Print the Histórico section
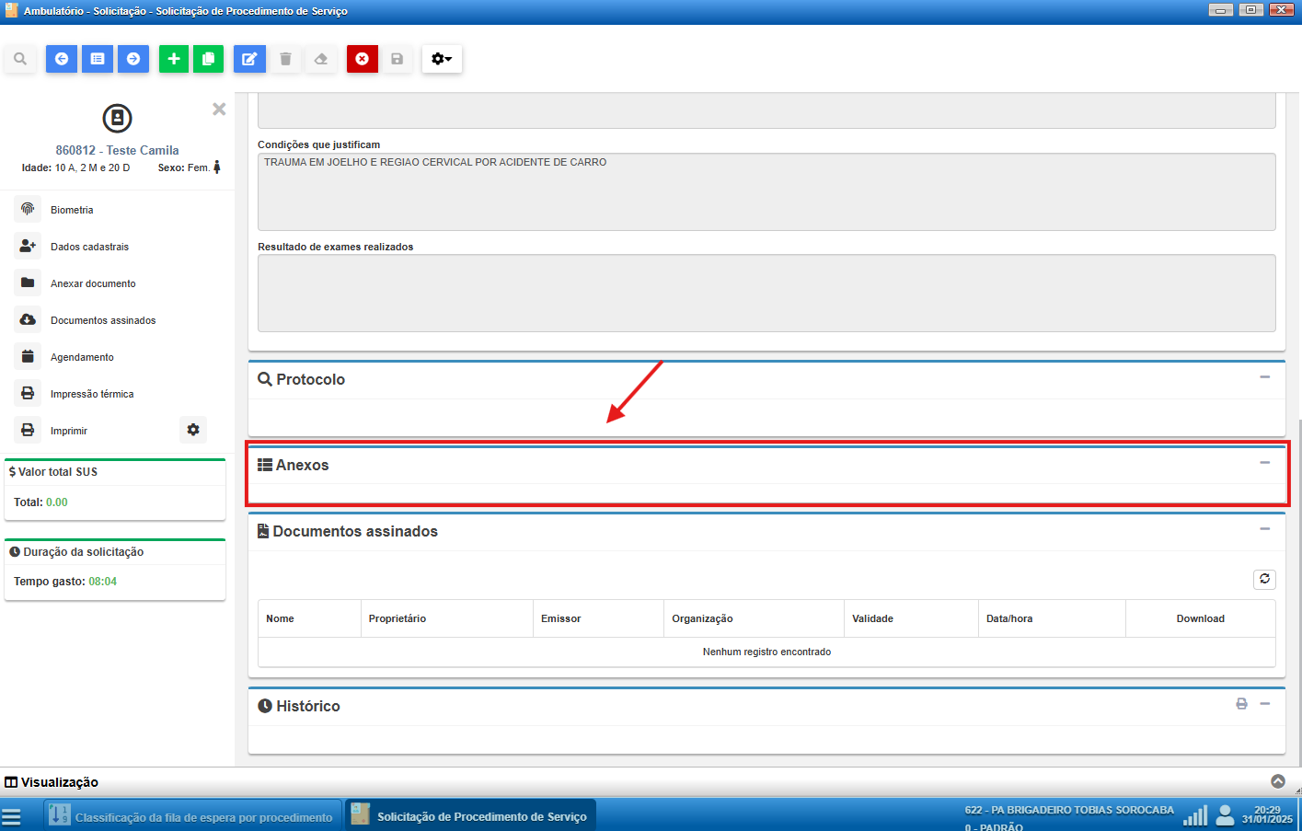The height and width of the screenshot is (831, 1302). tap(1241, 704)
